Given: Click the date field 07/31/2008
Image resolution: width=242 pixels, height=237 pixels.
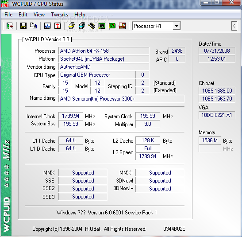Looking at the screenshot, I should coord(217,51).
